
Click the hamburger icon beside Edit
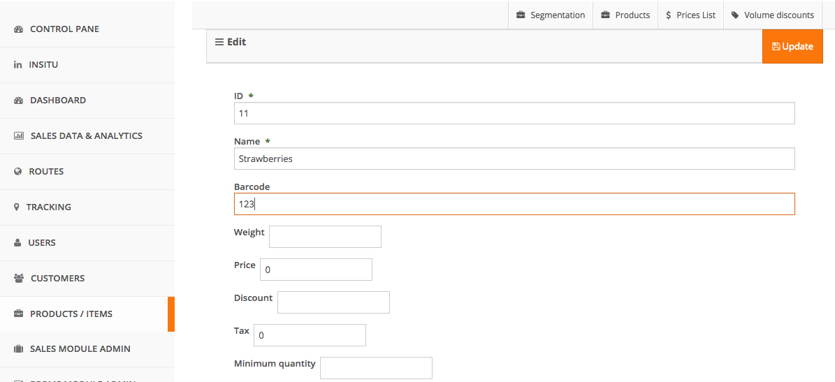tap(219, 43)
